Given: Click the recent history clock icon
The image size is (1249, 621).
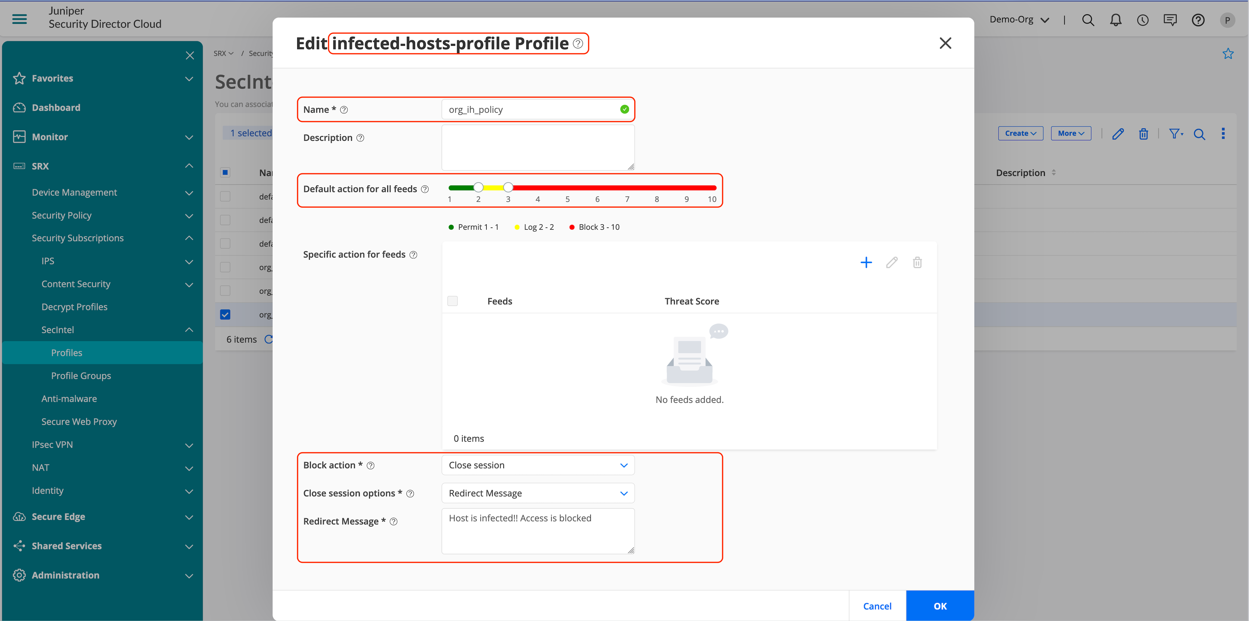Looking at the screenshot, I should [1143, 20].
